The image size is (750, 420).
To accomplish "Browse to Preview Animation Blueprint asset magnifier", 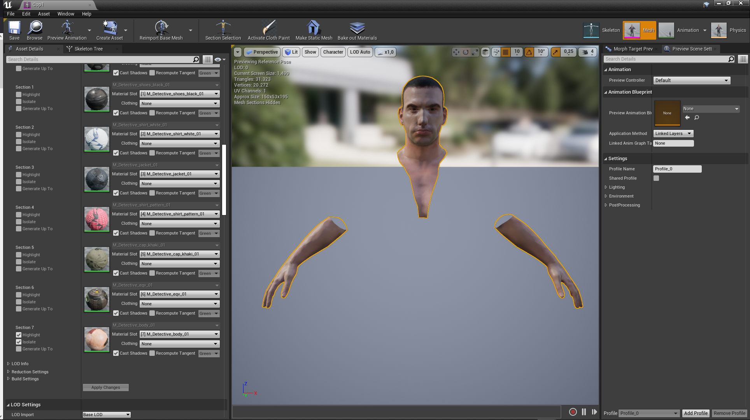I will tap(697, 117).
